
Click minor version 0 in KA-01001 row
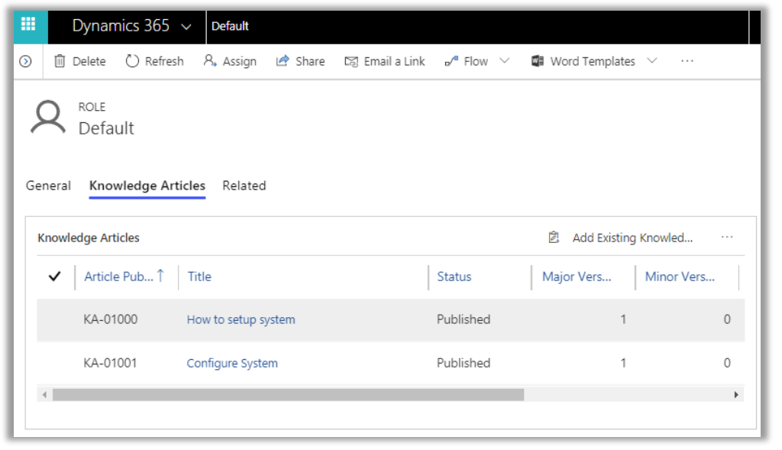tap(727, 363)
